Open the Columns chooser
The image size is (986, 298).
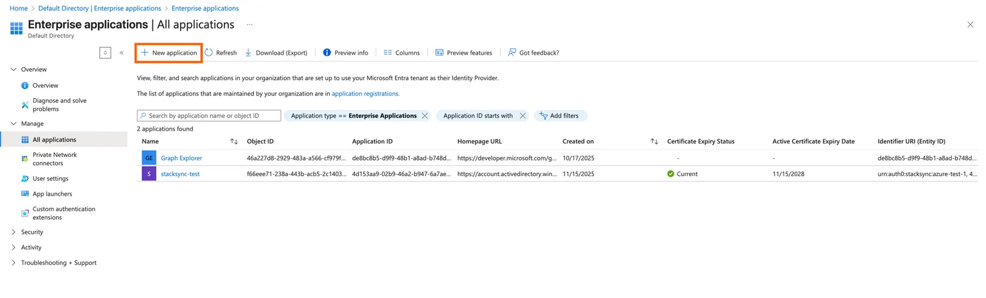402,53
